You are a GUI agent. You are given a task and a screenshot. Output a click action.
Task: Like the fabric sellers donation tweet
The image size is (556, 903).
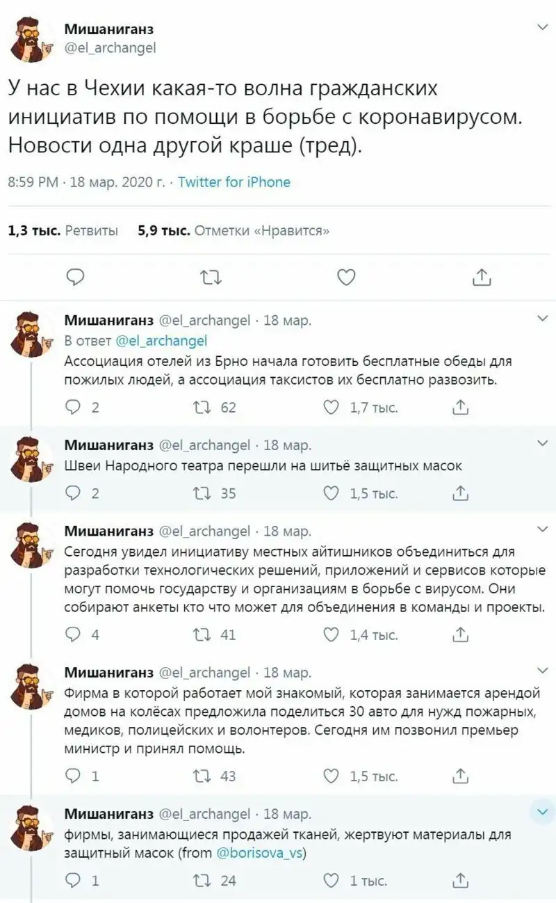(332, 880)
